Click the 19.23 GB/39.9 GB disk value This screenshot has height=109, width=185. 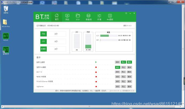pos(124,36)
